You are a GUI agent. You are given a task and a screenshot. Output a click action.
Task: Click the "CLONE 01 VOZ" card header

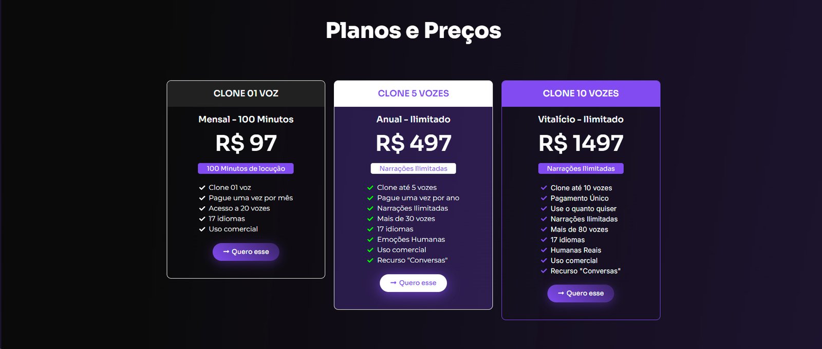click(246, 93)
